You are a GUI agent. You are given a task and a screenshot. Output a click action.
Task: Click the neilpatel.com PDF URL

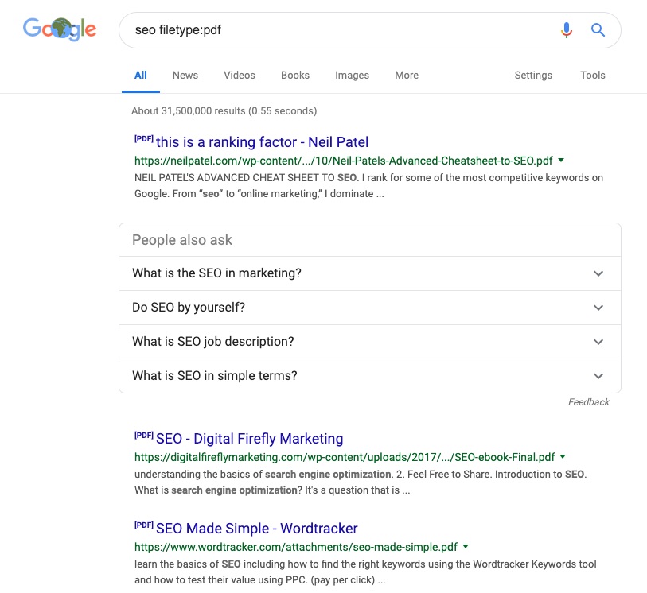(343, 161)
